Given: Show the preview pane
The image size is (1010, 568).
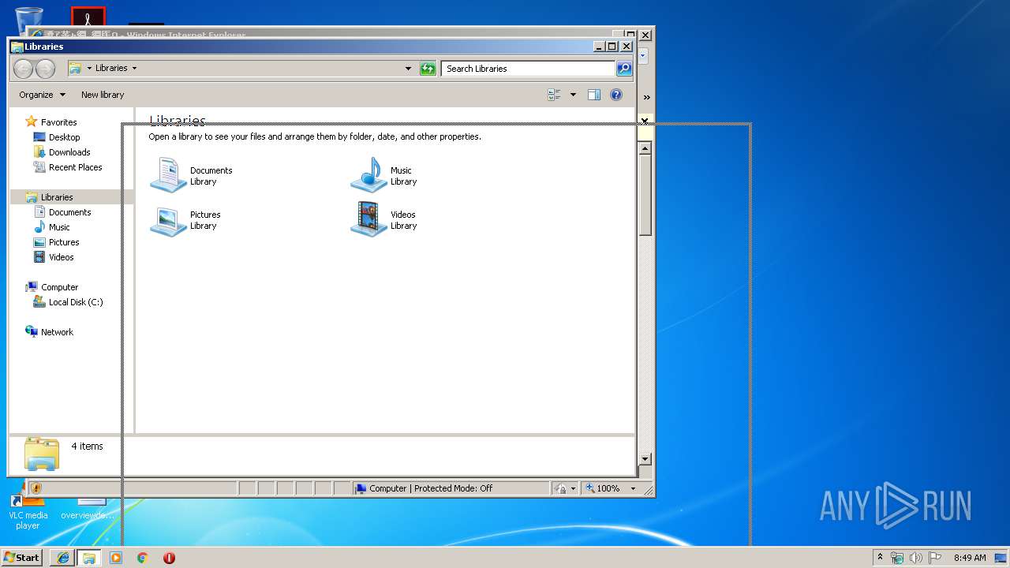Looking at the screenshot, I should (594, 95).
